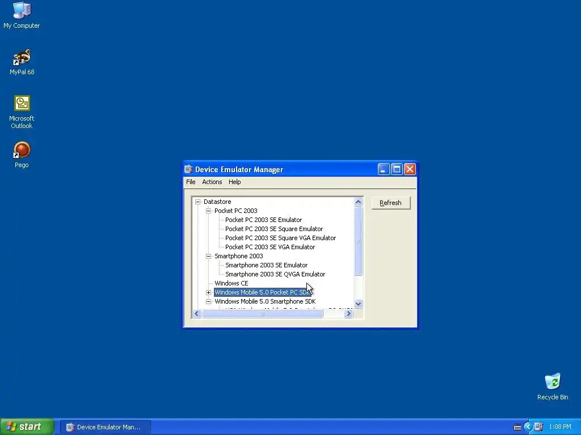This screenshot has width=581, height=435.
Task: Select Device Emulator Manager taskbar button
Action: click(x=105, y=427)
